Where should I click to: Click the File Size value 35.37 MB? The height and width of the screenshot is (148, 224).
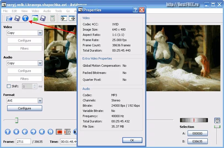118,127
